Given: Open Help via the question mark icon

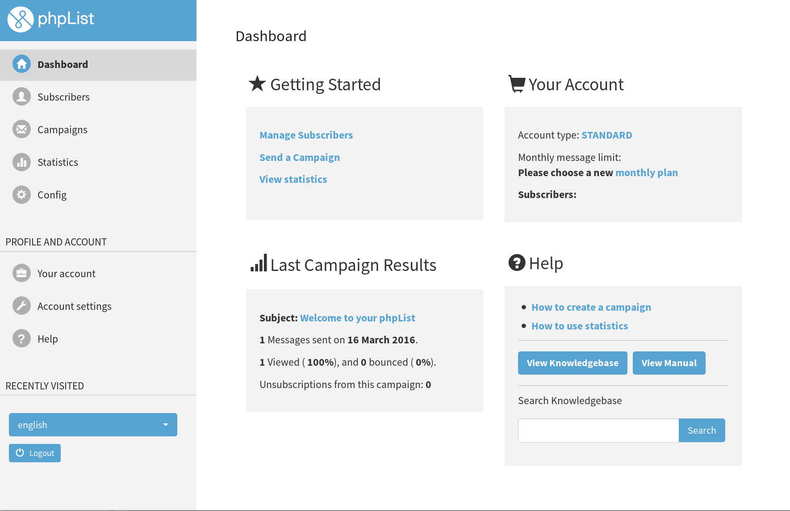Looking at the screenshot, I should [21, 338].
